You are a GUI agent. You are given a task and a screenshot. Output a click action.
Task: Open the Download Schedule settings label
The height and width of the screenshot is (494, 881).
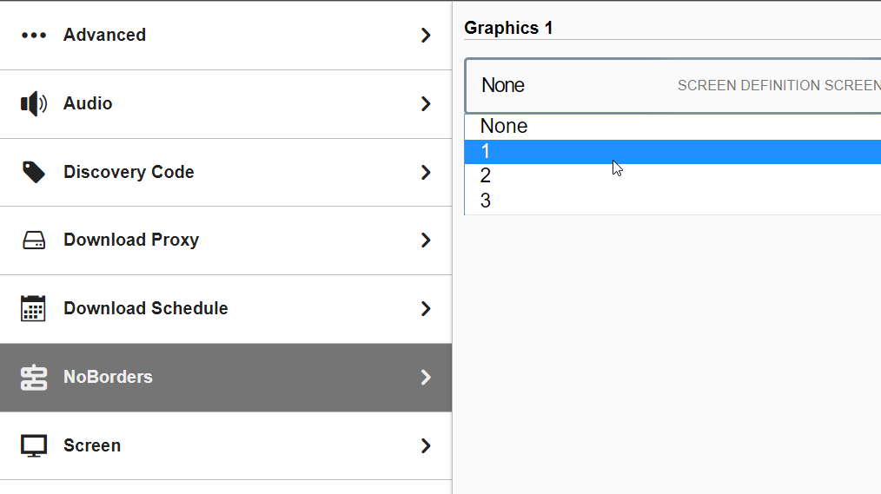click(x=145, y=308)
